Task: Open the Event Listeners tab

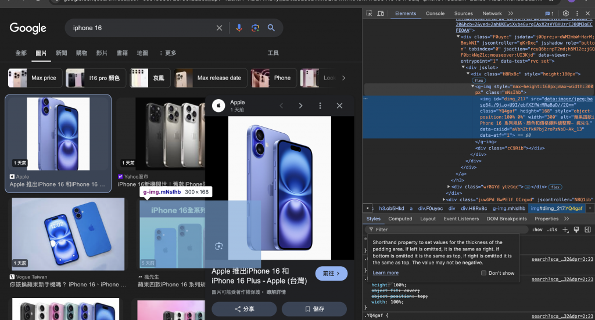Action: pyautogui.click(x=461, y=219)
